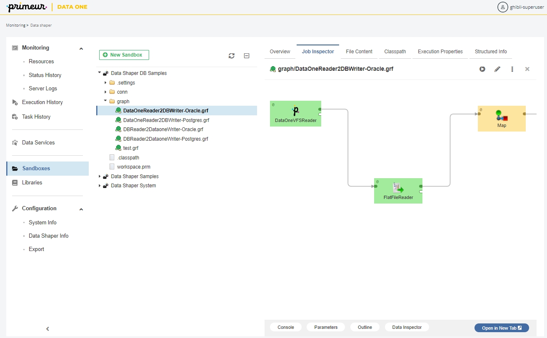Image resolution: width=547 pixels, height=338 pixels.
Task: Select DataOneReader2DBWriter-Postgres.grf
Action: pyautogui.click(x=166, y=120)
